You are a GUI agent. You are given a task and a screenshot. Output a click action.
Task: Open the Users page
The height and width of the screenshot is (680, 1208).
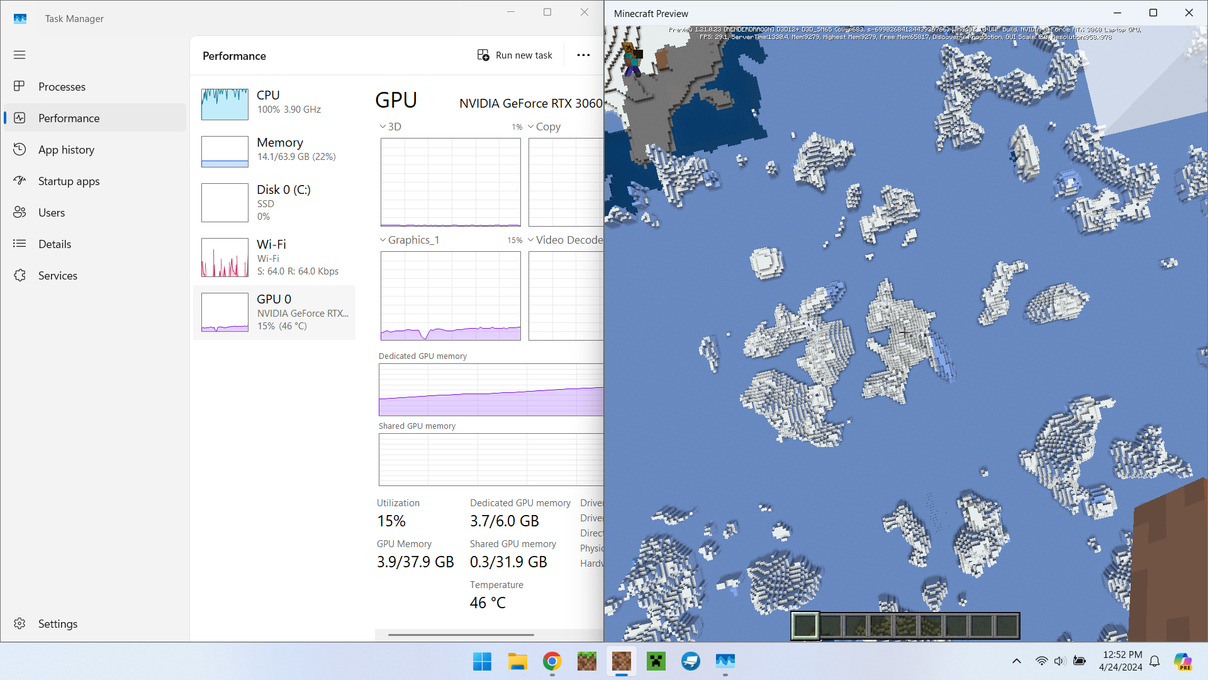51,213
